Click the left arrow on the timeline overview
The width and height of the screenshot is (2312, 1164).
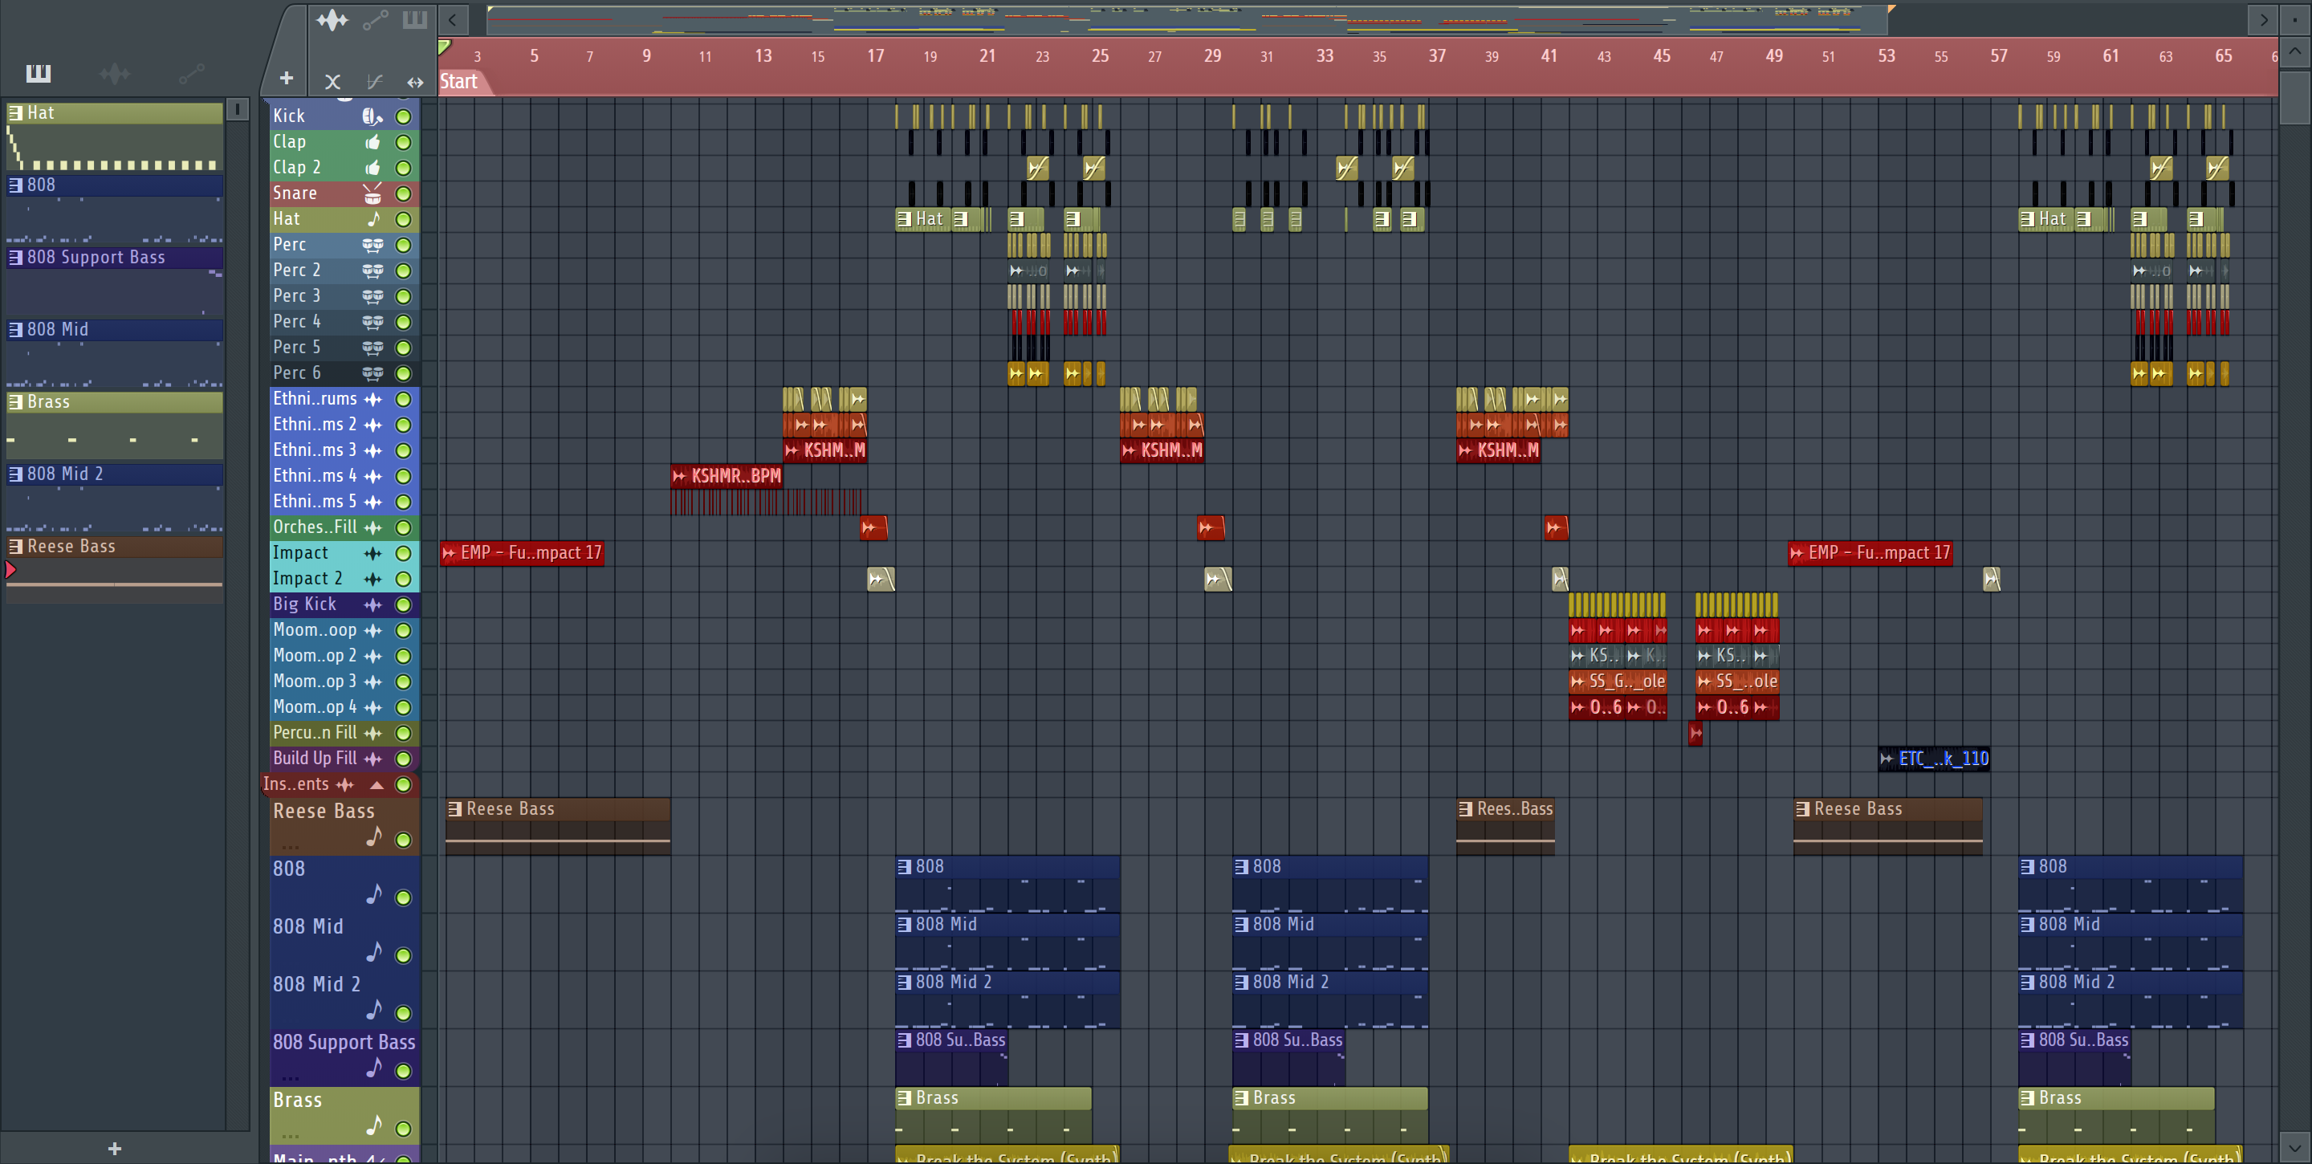click(x=454, y=20)
